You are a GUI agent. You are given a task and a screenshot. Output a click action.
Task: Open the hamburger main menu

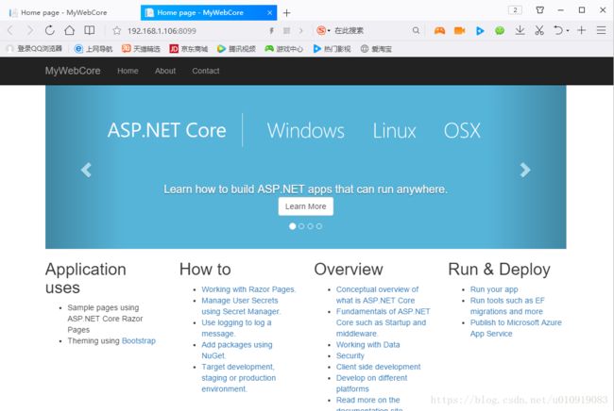(602, 30)
